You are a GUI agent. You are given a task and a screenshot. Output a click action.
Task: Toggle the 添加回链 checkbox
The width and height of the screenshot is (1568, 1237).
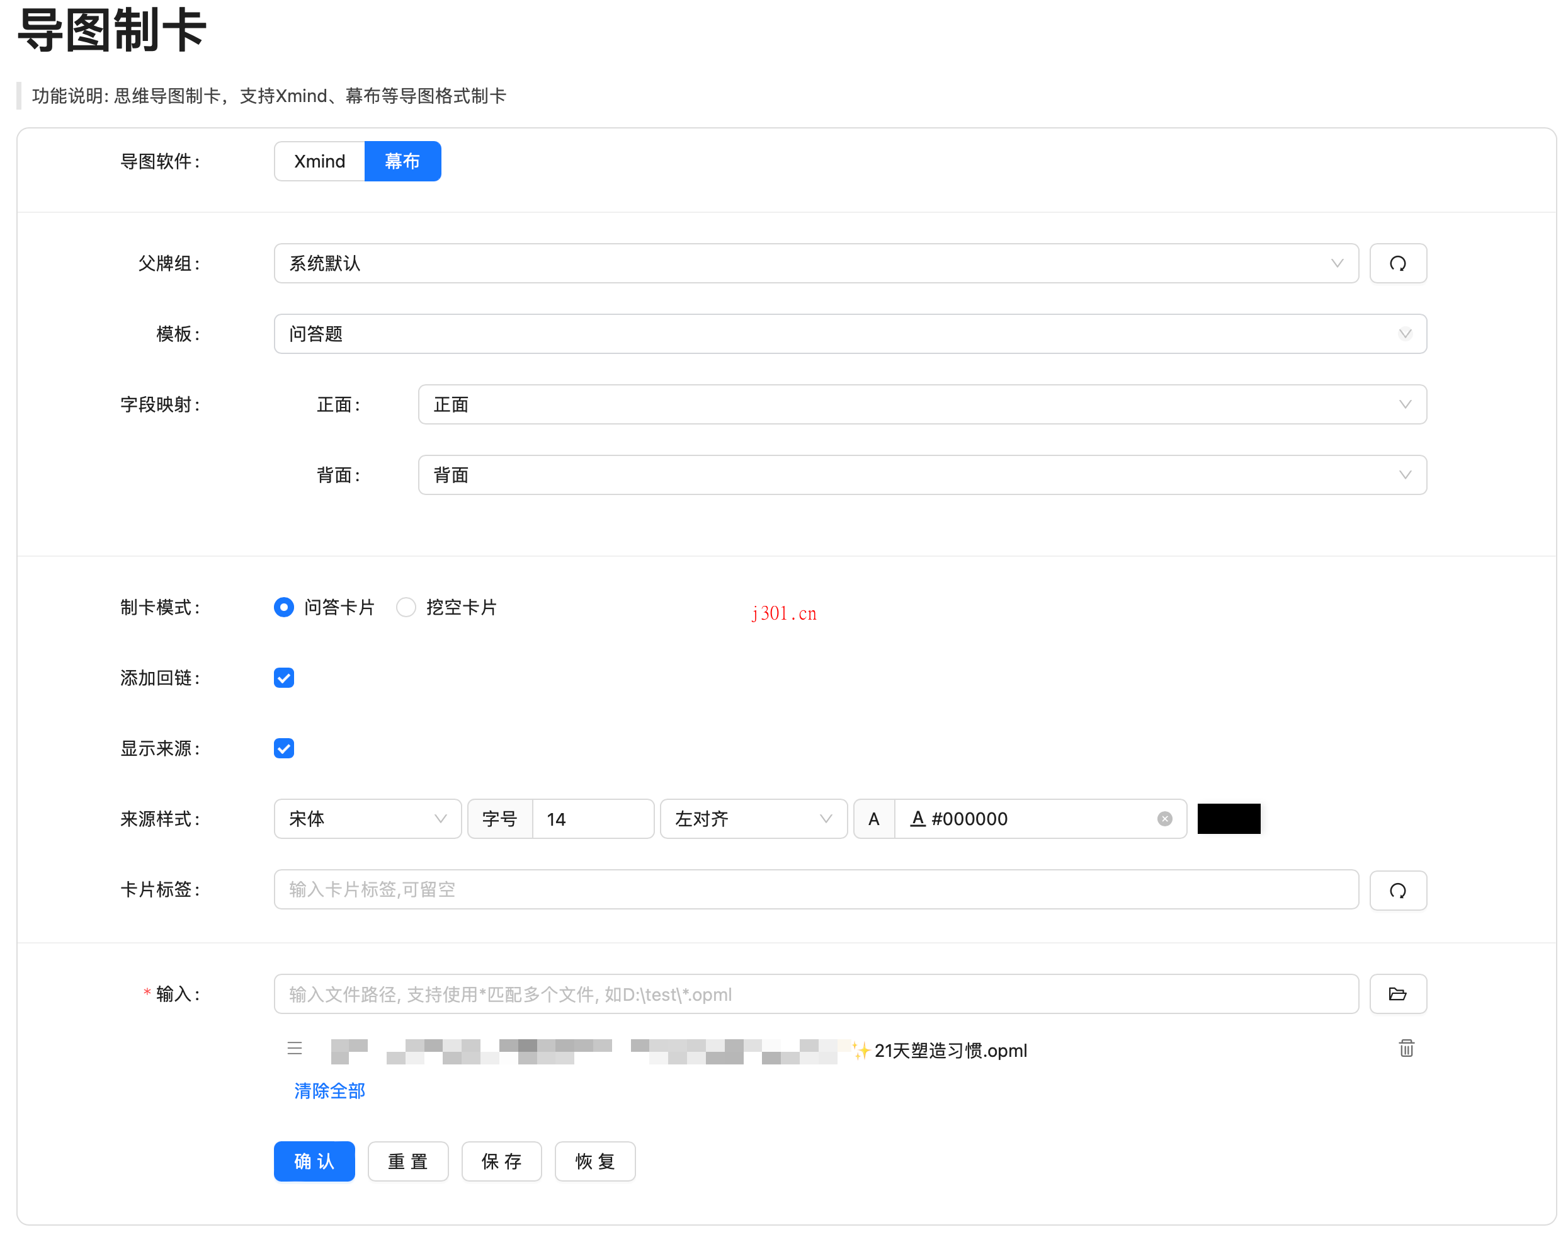click(284, 677)
